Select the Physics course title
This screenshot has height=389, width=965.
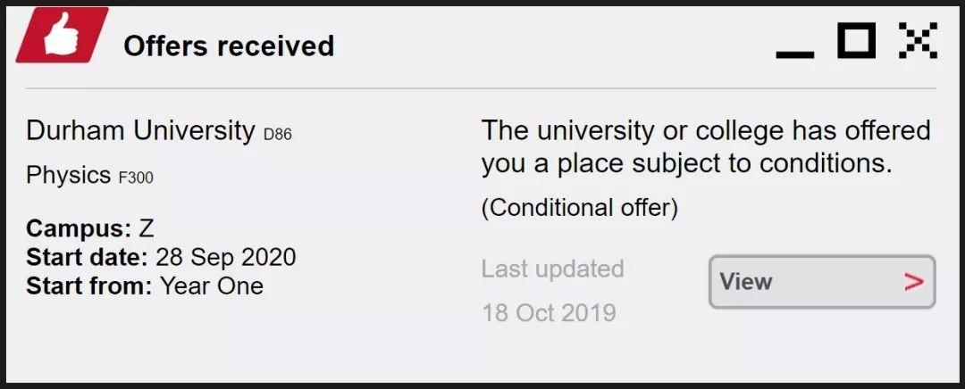[68, 176]
